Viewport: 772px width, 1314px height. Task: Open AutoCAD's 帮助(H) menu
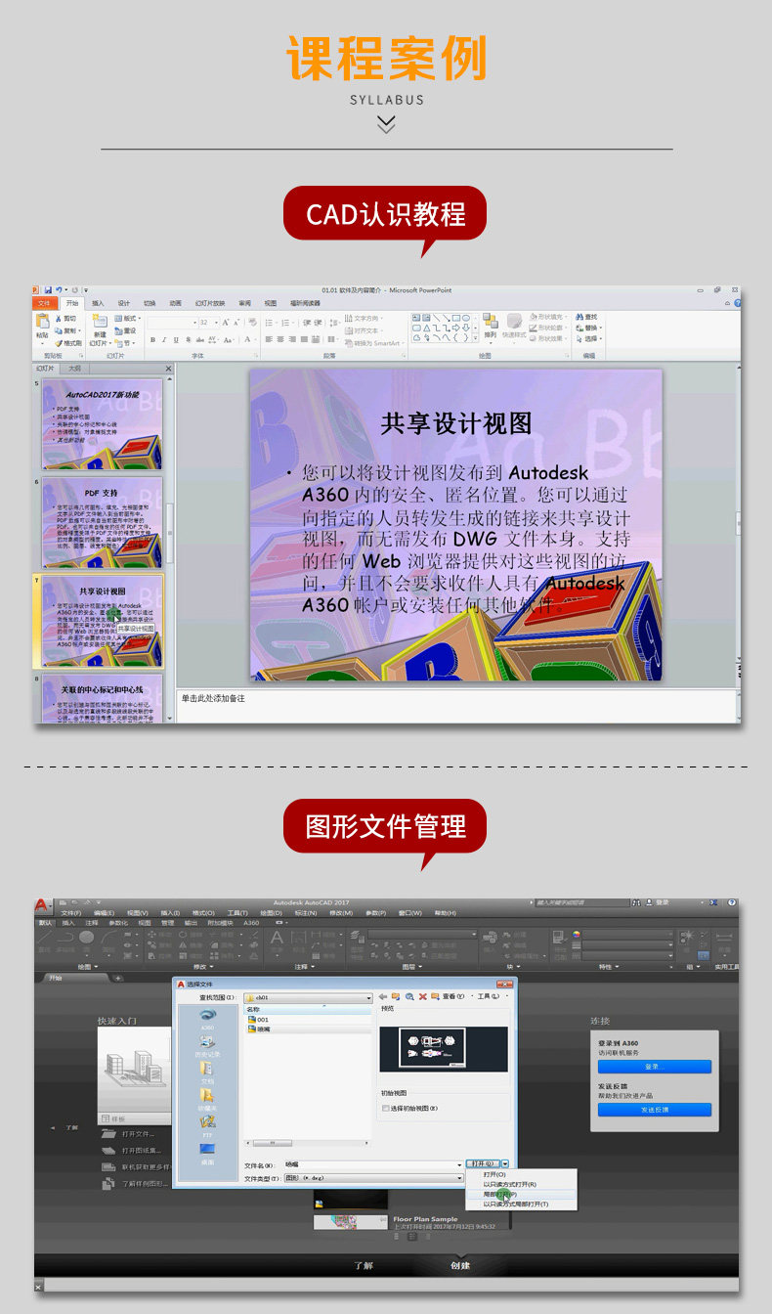click(445, 913)
